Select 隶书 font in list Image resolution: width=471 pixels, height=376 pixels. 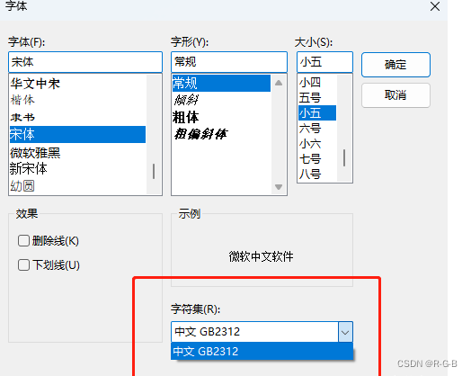pyautogui.click(x=77, y=117)
